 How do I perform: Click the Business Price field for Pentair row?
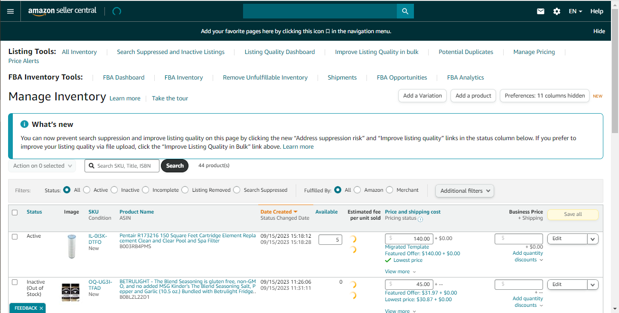point(519,239)
